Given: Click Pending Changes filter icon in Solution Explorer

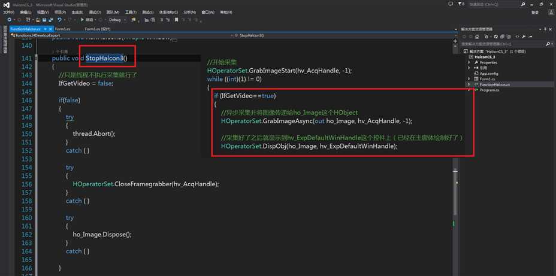Looking at the screenshot, I should pos(486,37).
